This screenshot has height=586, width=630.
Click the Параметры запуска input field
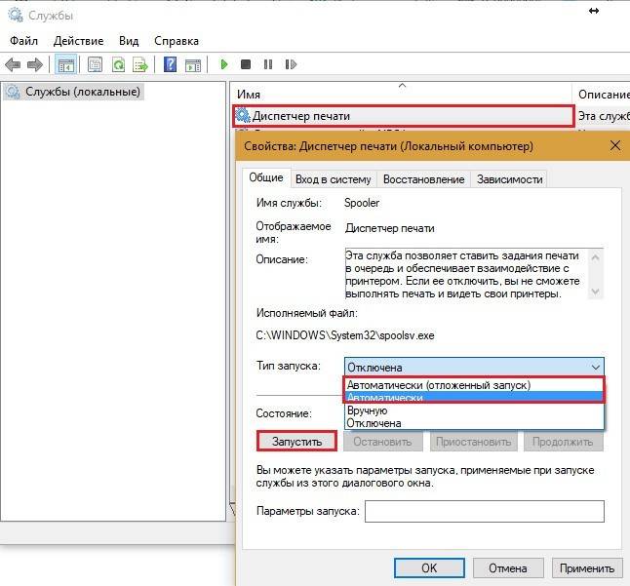coord(484,511)
